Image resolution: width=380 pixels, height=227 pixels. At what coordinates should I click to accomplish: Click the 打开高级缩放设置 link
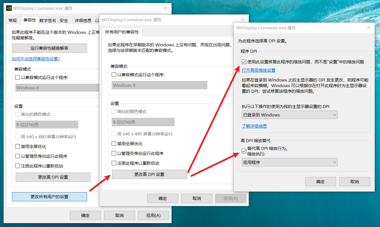click(258, 70)
